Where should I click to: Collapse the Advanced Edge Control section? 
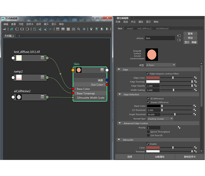pyautogui.click(x=119, y=123)
